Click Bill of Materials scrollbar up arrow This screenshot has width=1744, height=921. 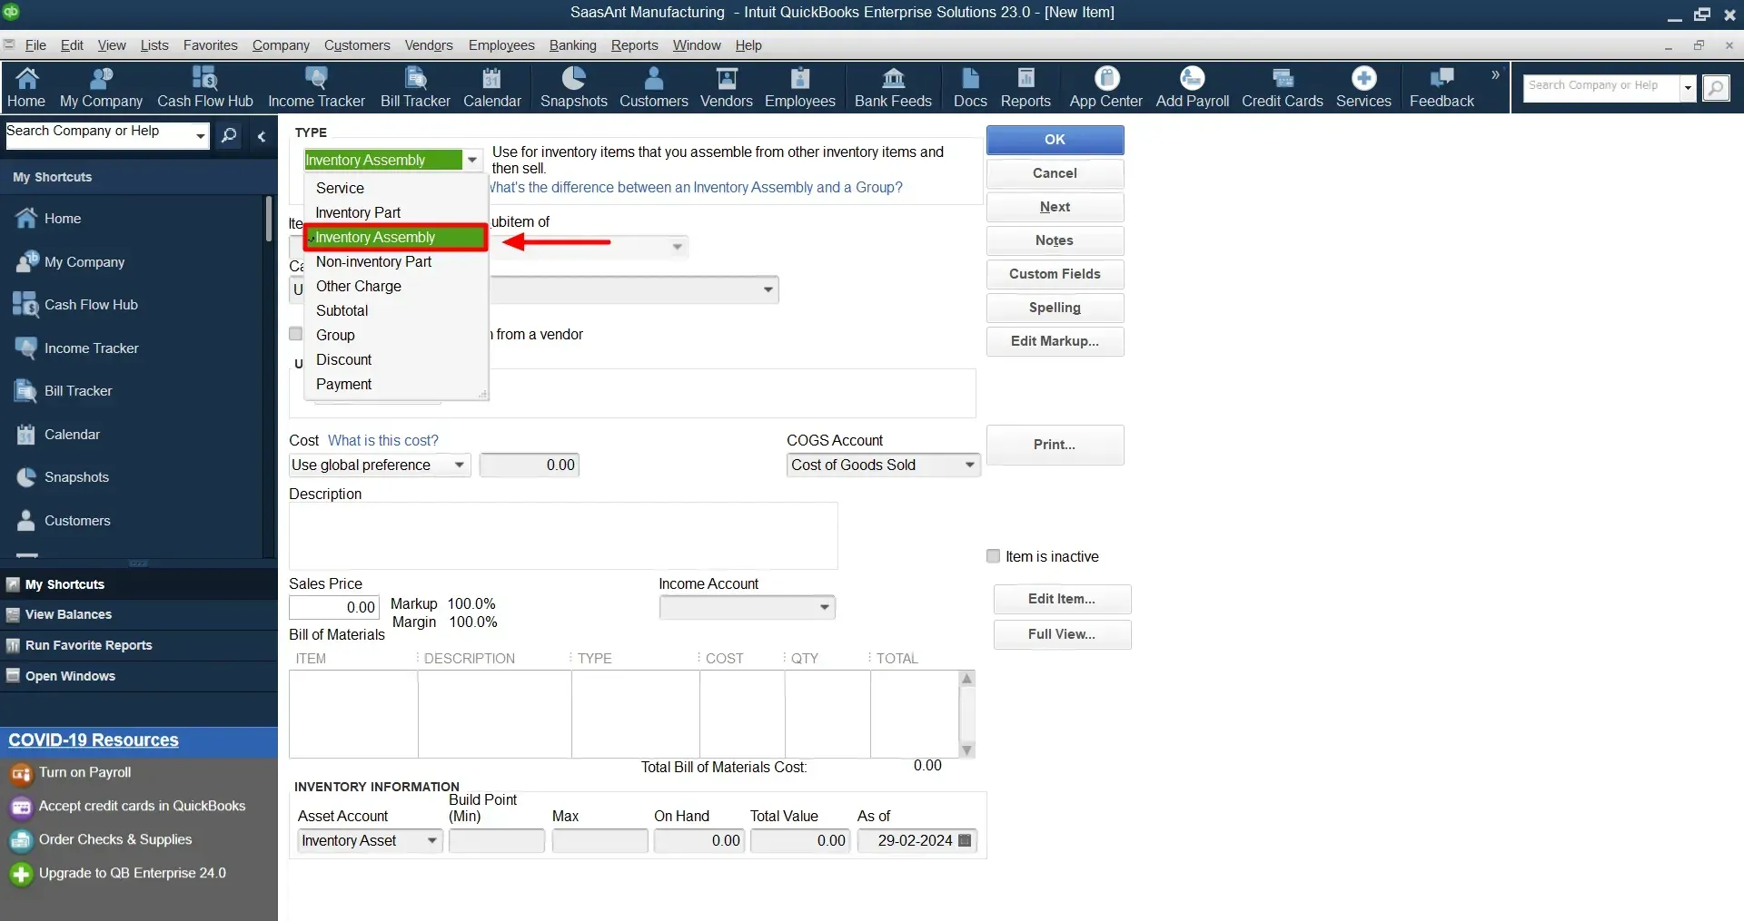click(966, 678)
